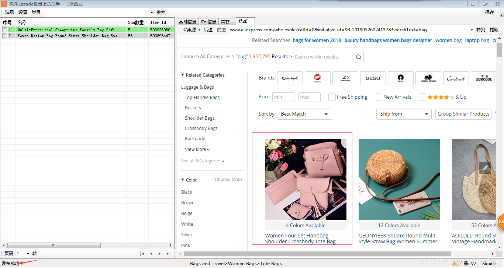Screen dimensions: 504x268
Task: Open the Shoulder Bags category
Action: pyautogui.click(x=200, y=118)
